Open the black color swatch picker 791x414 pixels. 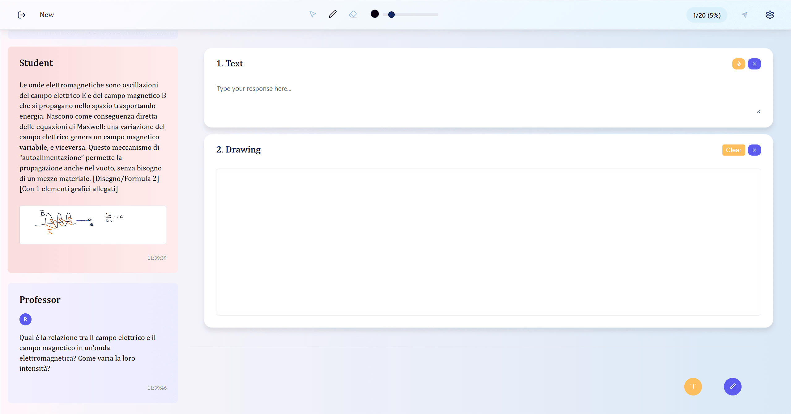[x=375, y=14]
